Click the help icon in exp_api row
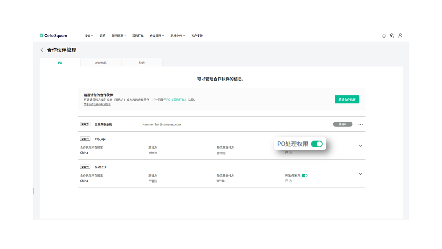442x249 pixels. pos(290,153)
